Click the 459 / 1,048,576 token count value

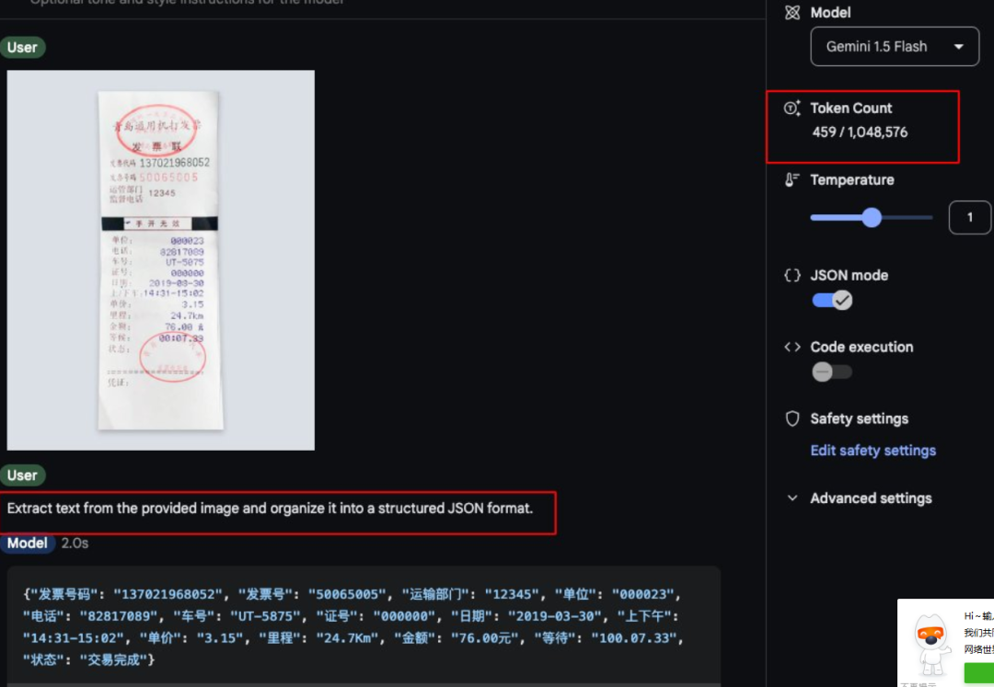pos(860,132)
